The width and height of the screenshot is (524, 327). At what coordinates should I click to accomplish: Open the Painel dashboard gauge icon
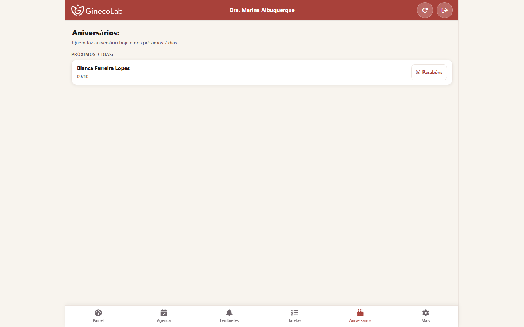coord(98,313)
